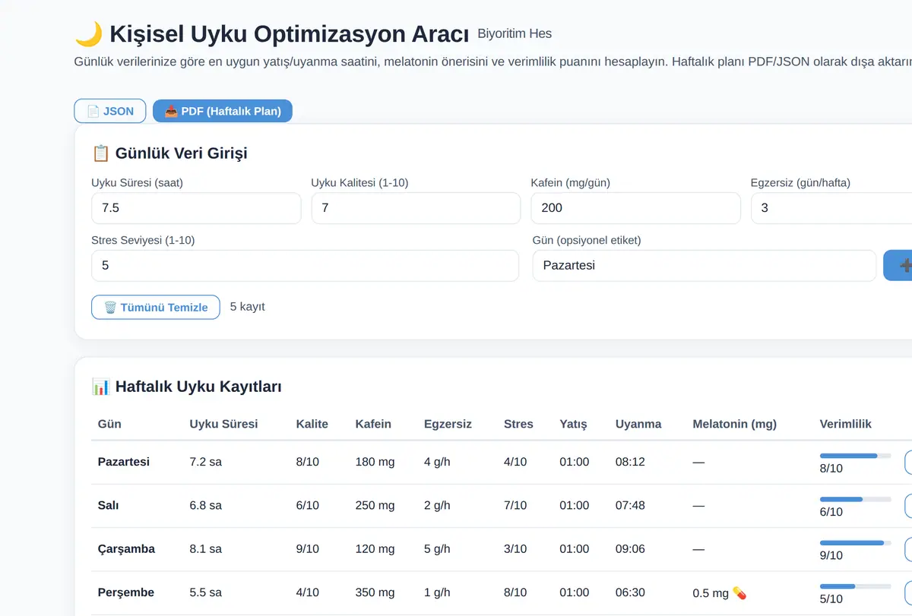
Task: Focus the Stres Seviyesi (1-10) input
Action: (x=305, y=266)
